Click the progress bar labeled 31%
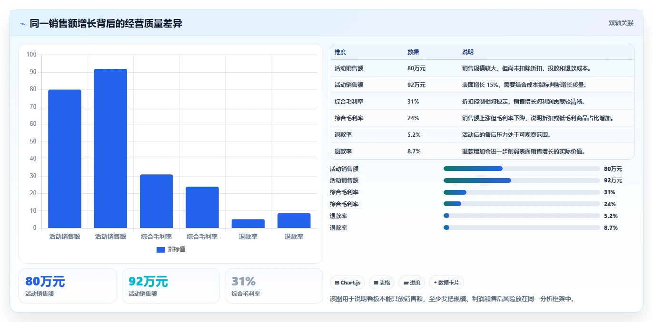The image size is (653, 322). tap(522, 192)
